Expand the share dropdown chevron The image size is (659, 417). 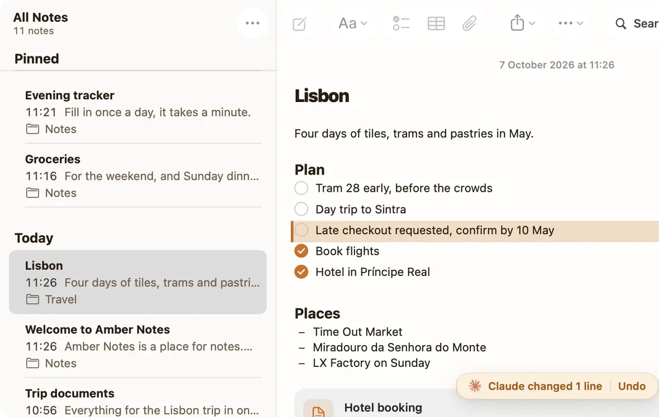532,23
